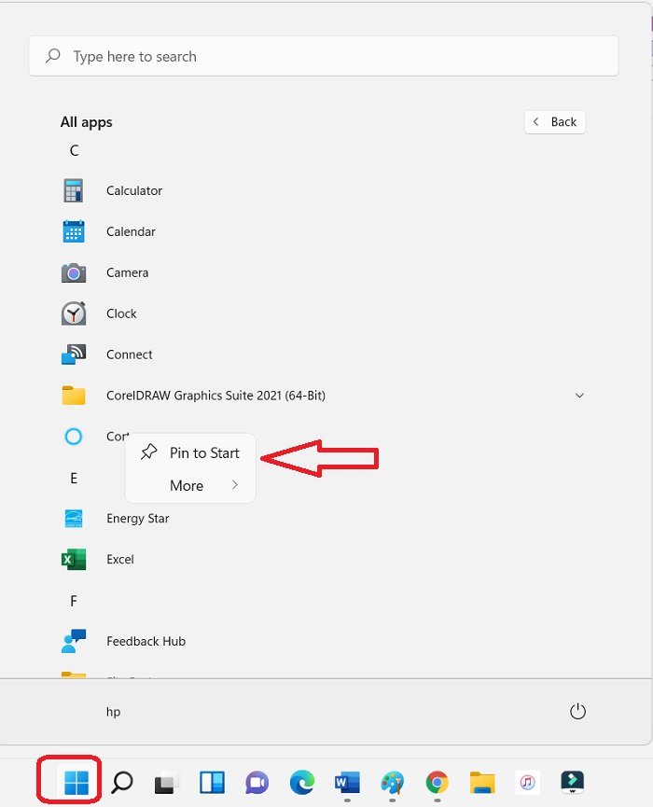This screenshot has width=653, height=807.
Task: Click the Power button
Action: coord(577,711)
